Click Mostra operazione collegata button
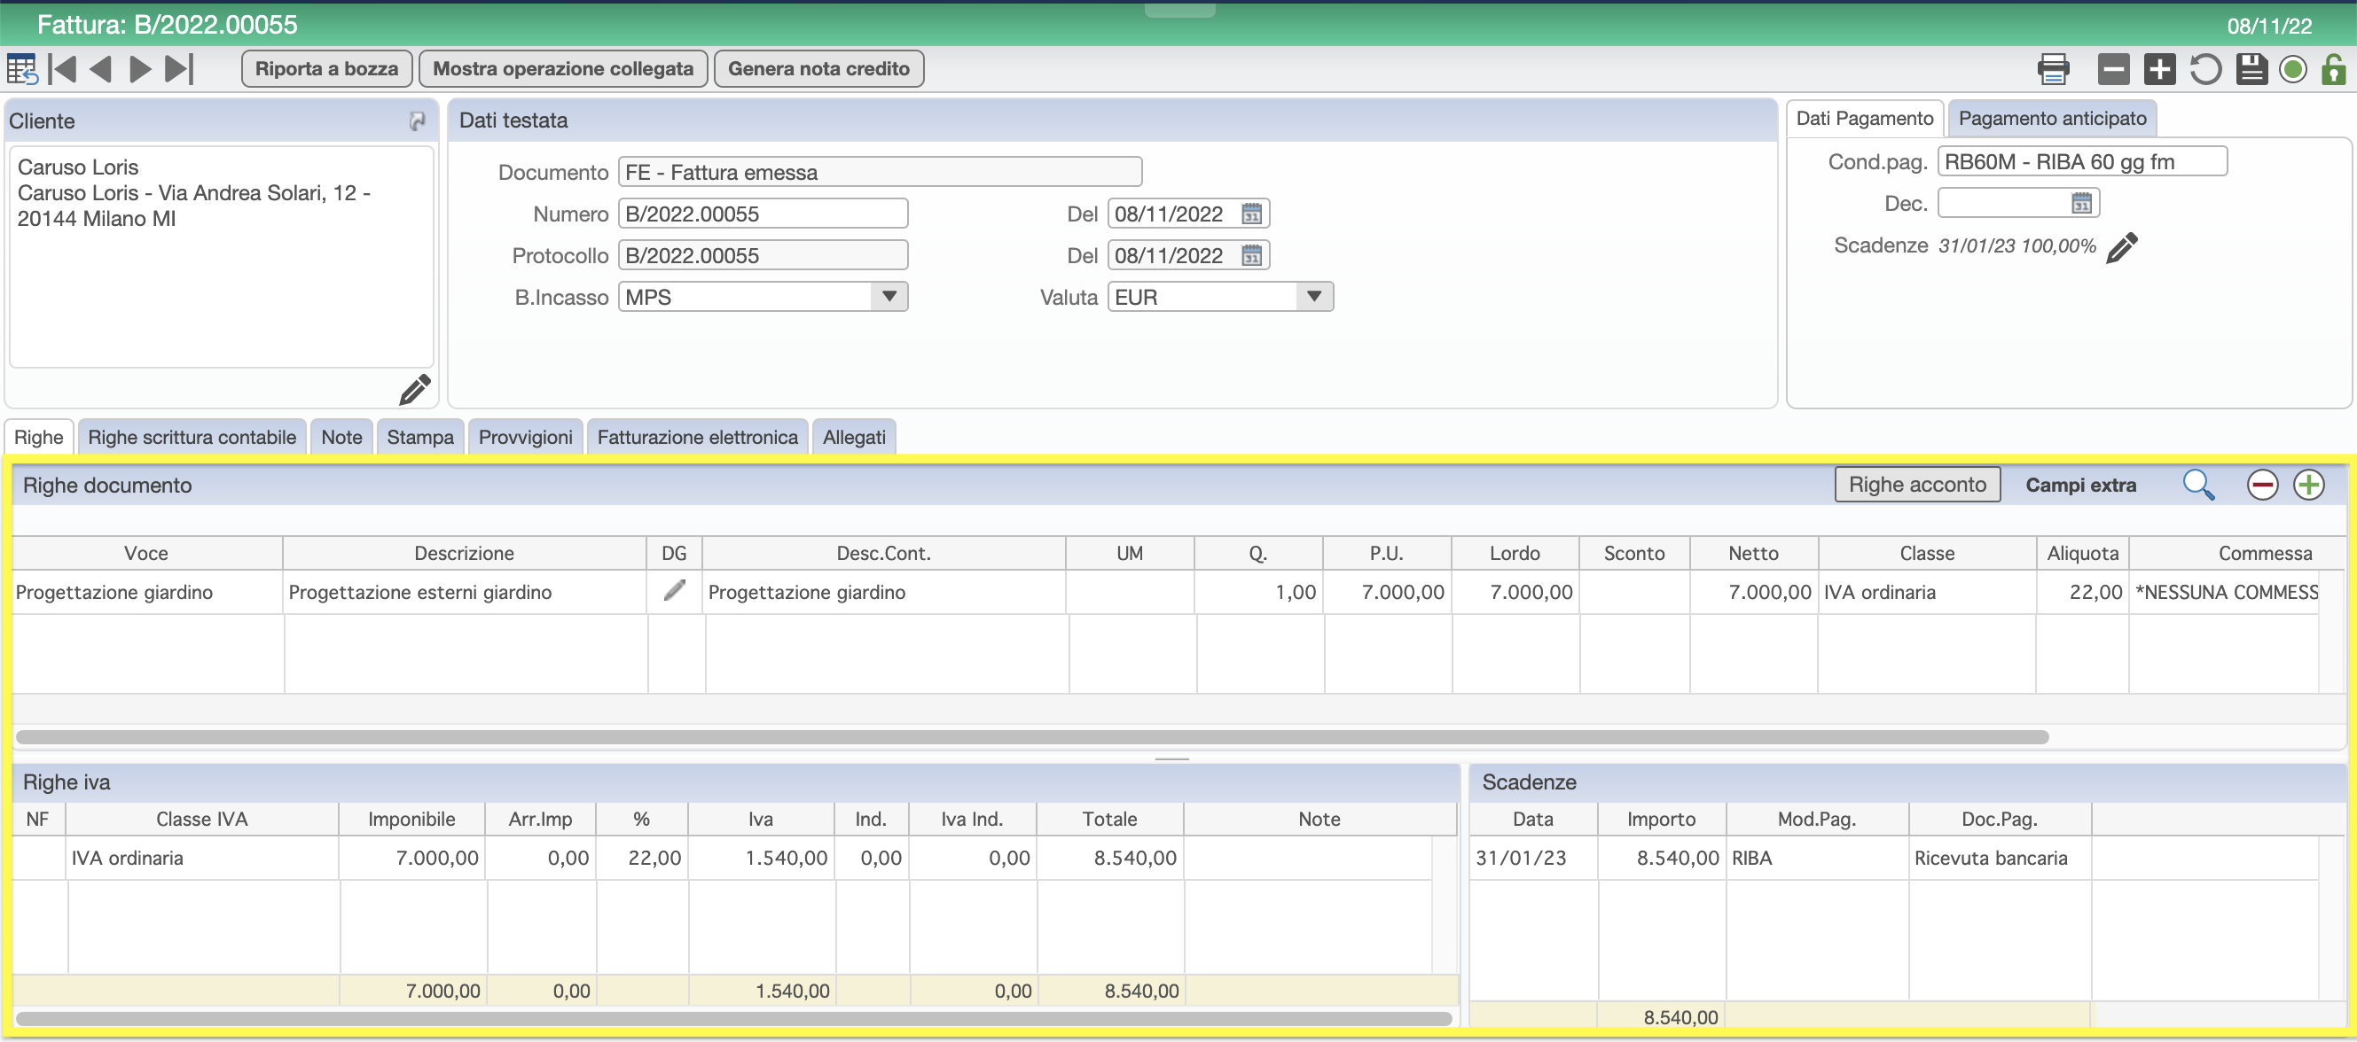Screen dimensions: 2357x1042 (563, 69)
